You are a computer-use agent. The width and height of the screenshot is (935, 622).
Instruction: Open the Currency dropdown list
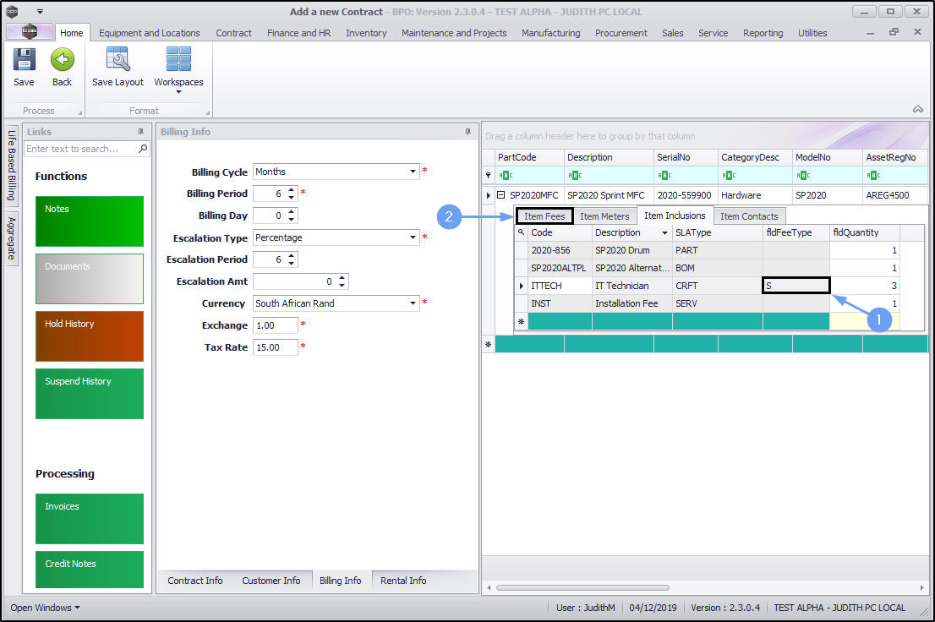click(413, 303)
